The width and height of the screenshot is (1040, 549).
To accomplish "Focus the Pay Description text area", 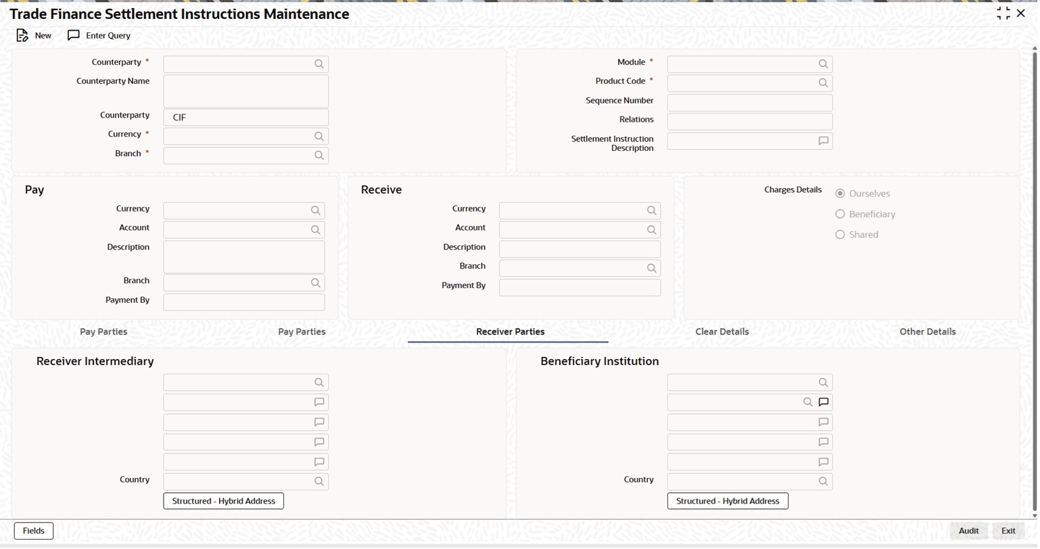I will click(244, 257).
